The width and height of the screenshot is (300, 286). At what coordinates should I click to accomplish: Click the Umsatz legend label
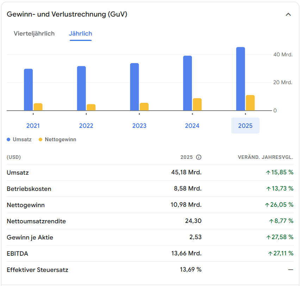pos(22,139)
